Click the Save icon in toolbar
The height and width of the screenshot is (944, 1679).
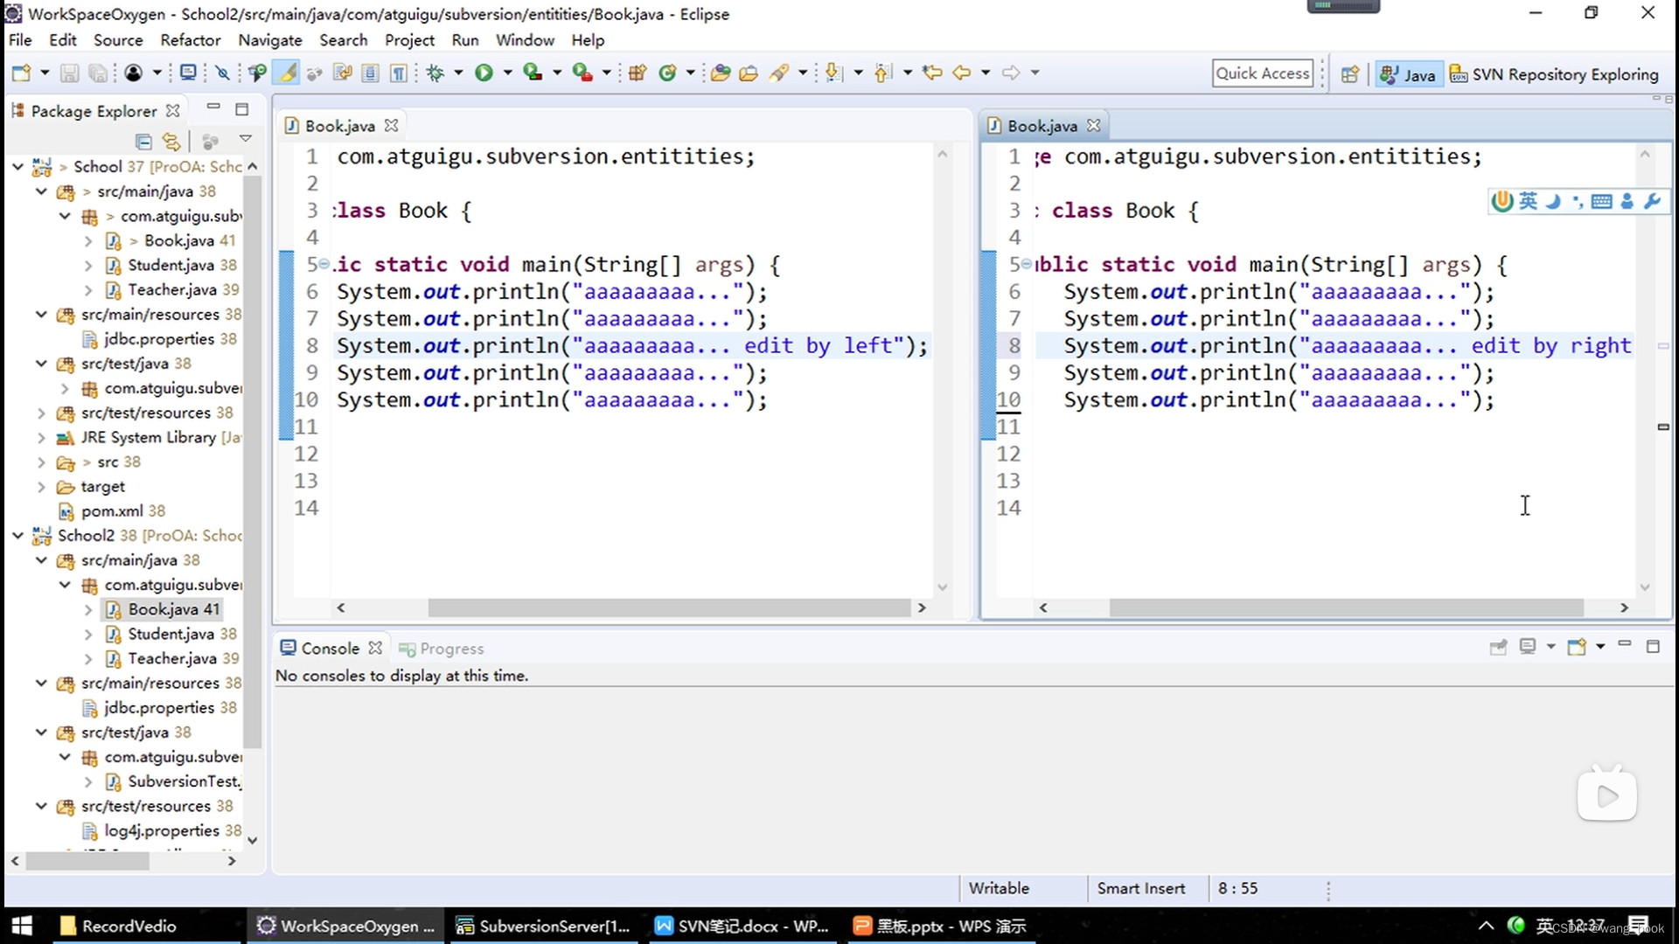tap(69, 73)
